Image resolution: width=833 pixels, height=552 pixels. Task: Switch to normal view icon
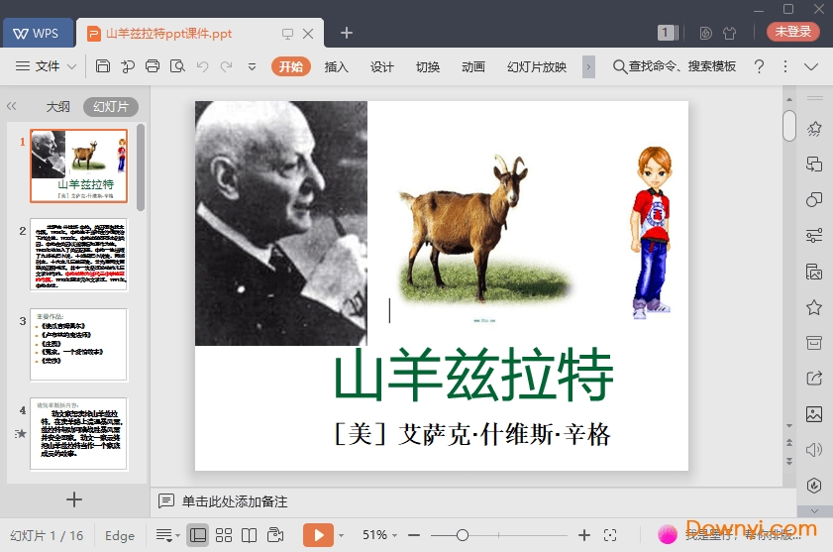pos(198,535)
